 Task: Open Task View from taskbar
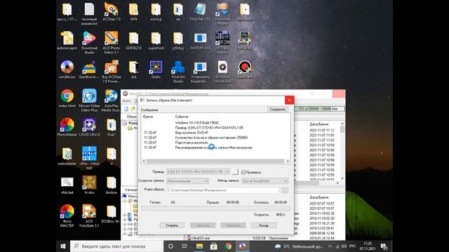point(185,246)
